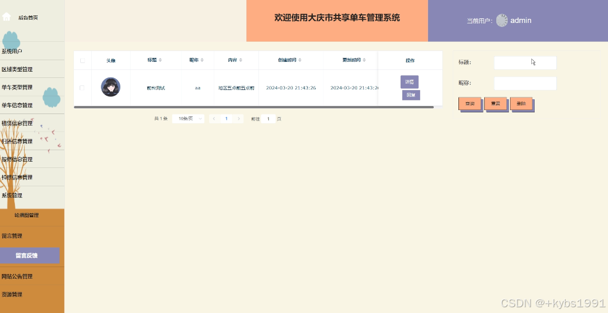Click the user avatar thumbnail in table
608x313 pixels.
(x=111, y=87)
